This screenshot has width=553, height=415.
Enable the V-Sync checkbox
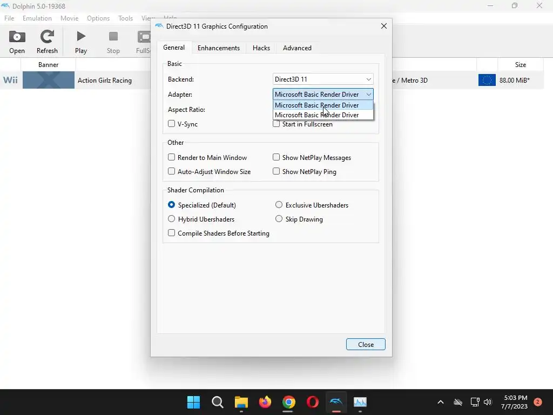click(171, 124)
